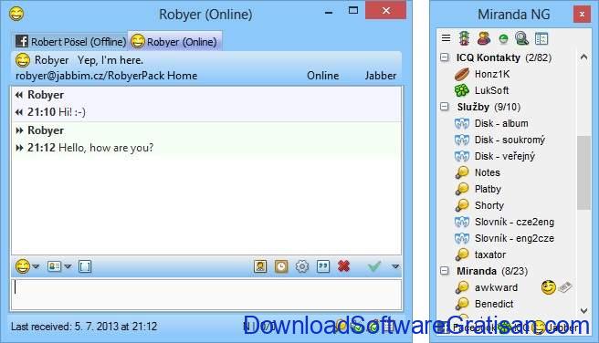The image size is (599, 343).
Task: Select taxator contact
Action: point(490,255)
